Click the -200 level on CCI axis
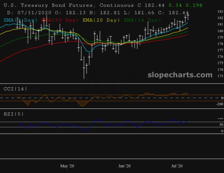 [219, 104]
